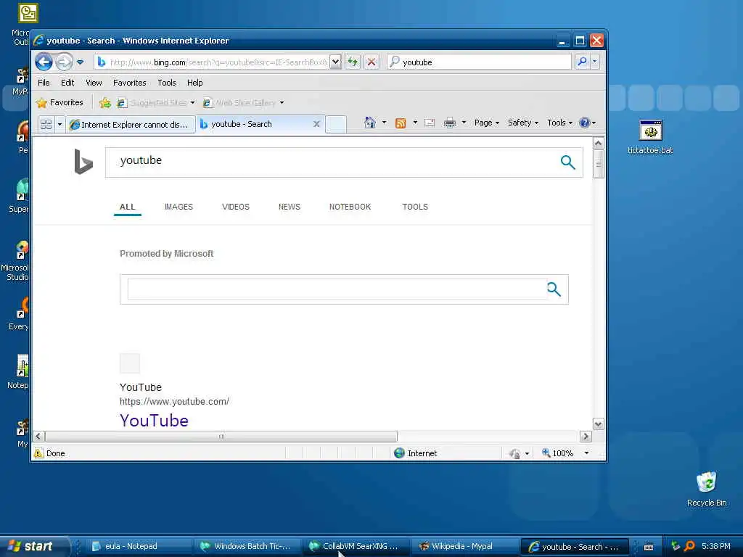Click the Read Mail icon
The image size is (743, 557).
pos(430,123)
